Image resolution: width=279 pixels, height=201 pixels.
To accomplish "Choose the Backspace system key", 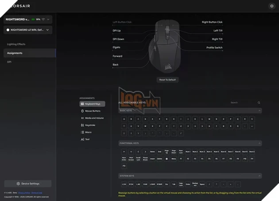I will click(195, 185).
